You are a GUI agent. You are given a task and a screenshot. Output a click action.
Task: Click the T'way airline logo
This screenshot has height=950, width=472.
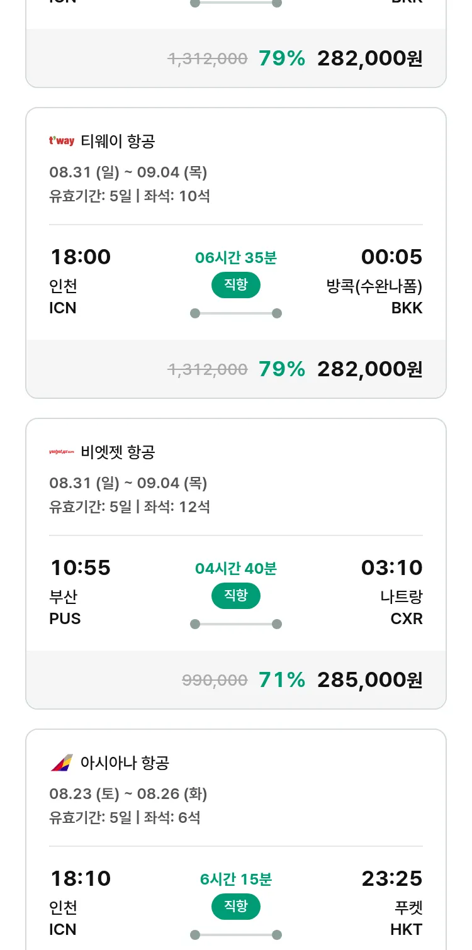62,141
